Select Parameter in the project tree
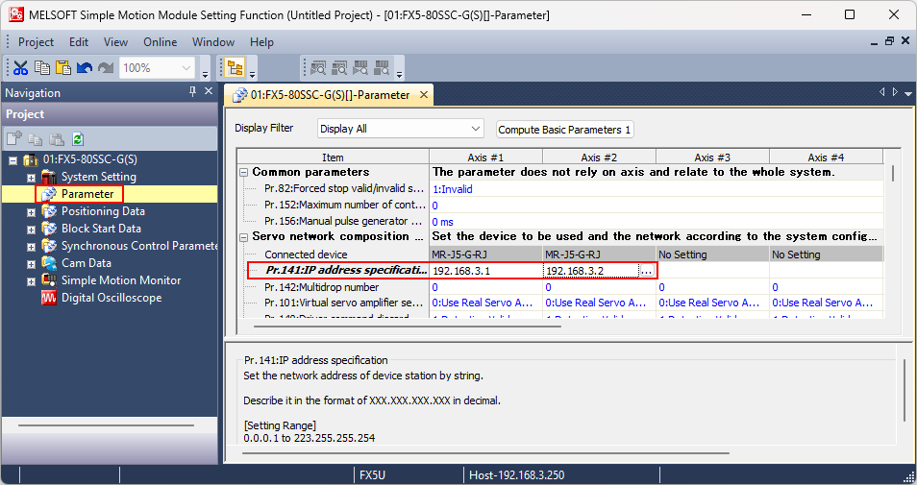This screenshot has width=917, height=485. click(x=87, y=194)
